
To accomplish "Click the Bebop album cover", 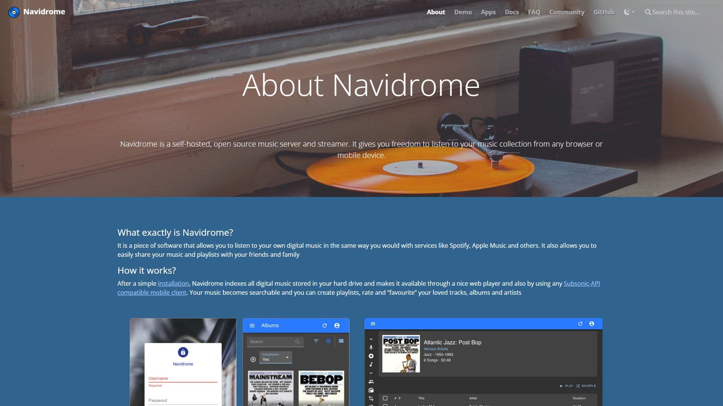I will tap(321, 388).
